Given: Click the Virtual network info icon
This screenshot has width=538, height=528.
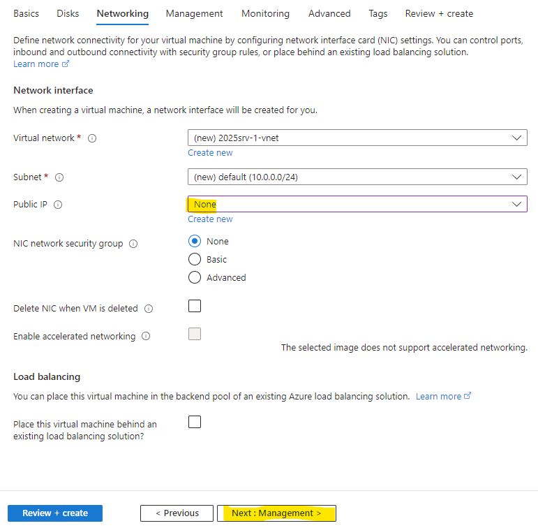Looking at the screenshot, I should coord(92,138).
